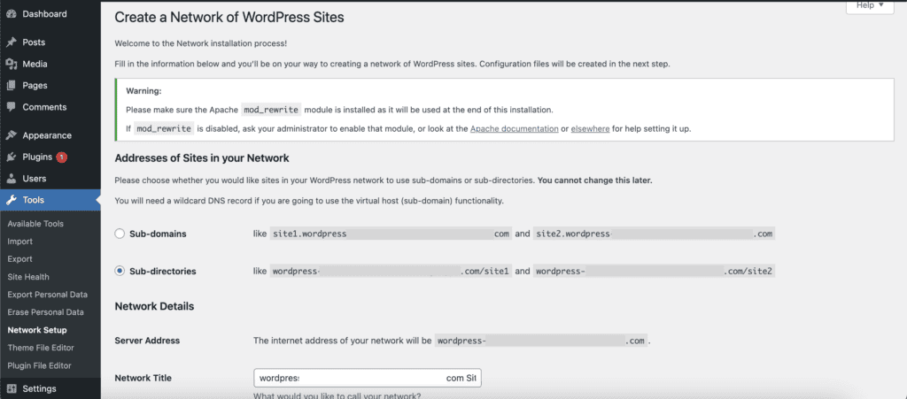Click the Dashboard gauge icon
This screenshot has height=399, width=907.
tap(11, 14)
